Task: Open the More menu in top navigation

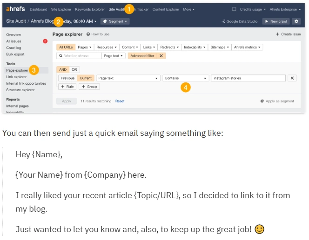Action: pos(188,9)
